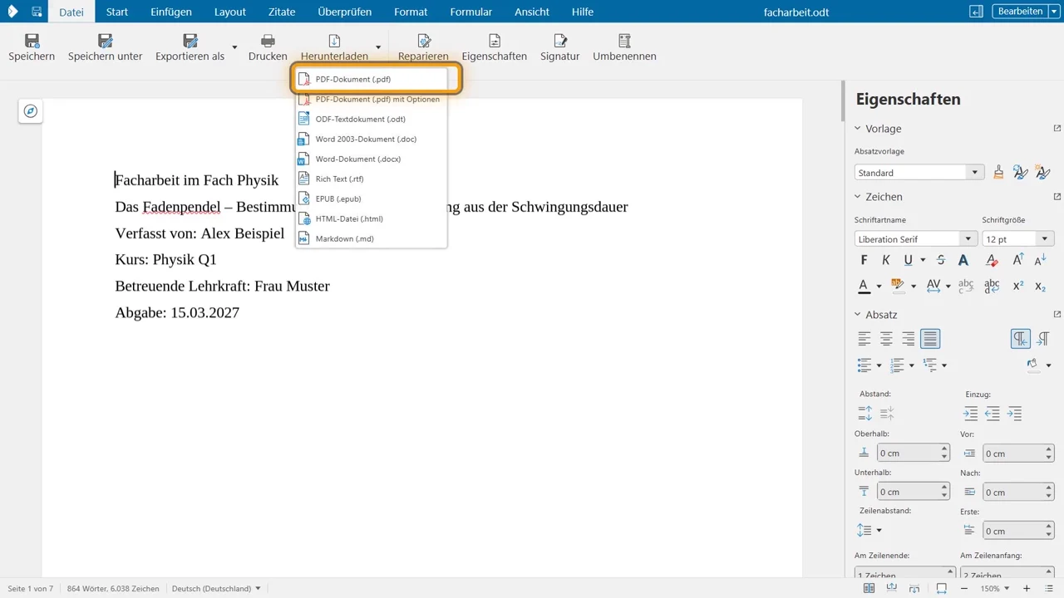Click the clear formatting eraser icon
This screenshot has width=1064, height=598.
(x=992, y=260)
